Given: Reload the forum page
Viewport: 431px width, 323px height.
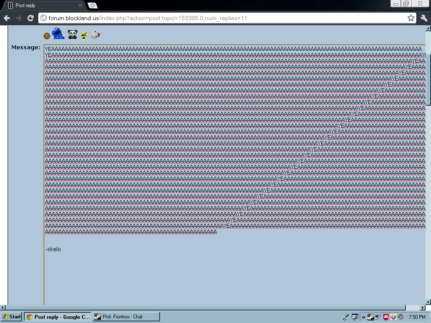Looking at the screenshot, I should point(30,18).
